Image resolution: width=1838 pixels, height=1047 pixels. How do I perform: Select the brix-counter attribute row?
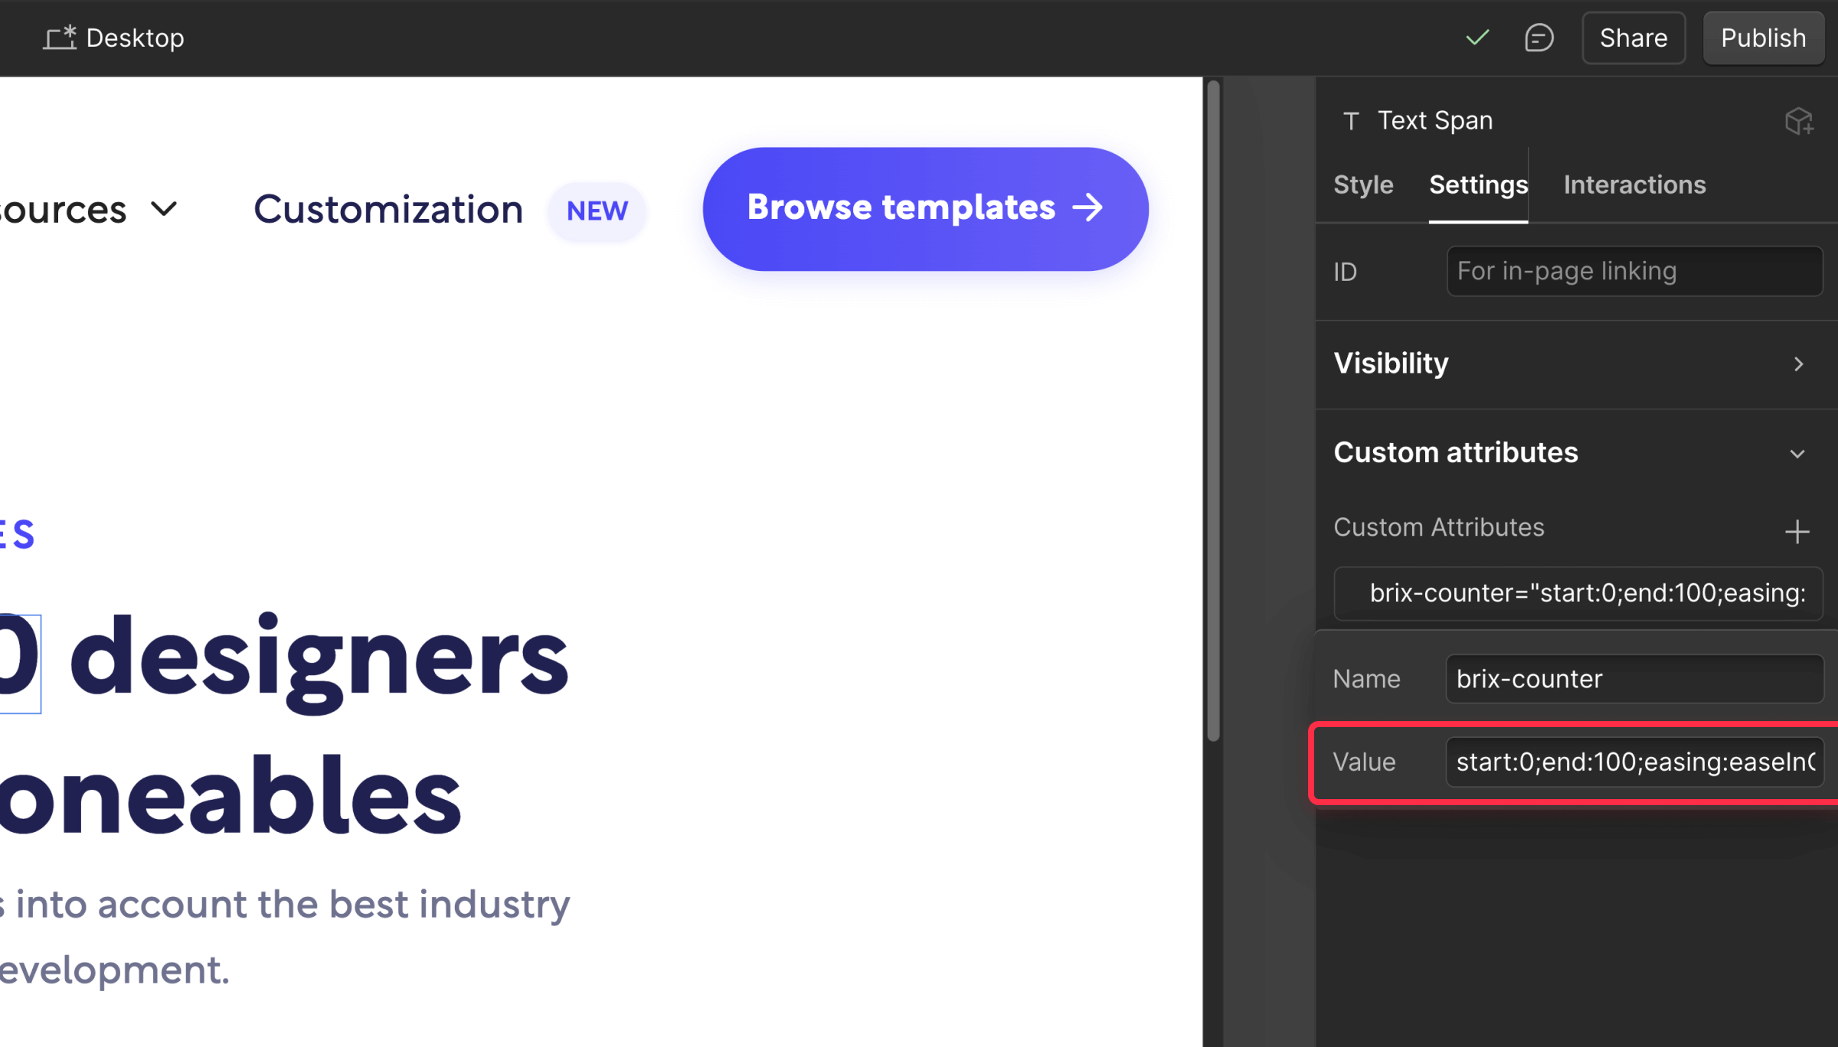click(1578, 593)
